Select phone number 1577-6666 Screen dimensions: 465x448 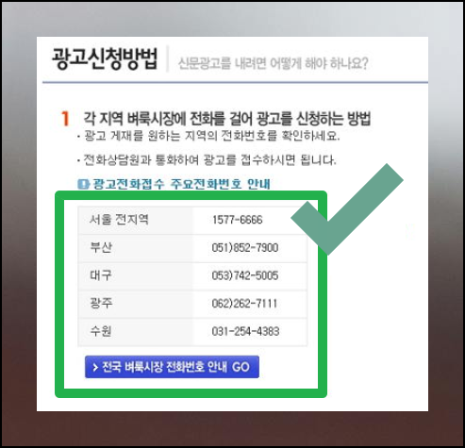237,220
